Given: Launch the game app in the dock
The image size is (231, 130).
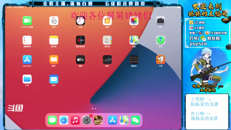Looking at the screenshot, I should [x=98, y=120].
